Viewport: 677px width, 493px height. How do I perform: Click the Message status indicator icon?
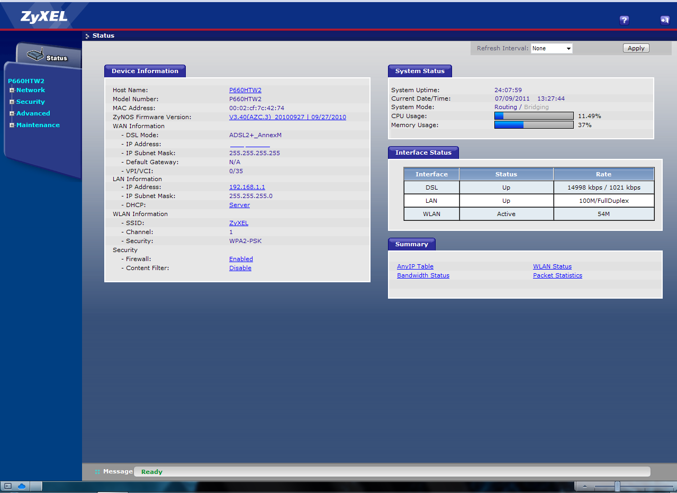pyautogui.click(x=96, y=471)
